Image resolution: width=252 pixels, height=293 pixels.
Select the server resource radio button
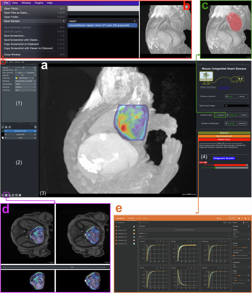[x=238, y=96]
